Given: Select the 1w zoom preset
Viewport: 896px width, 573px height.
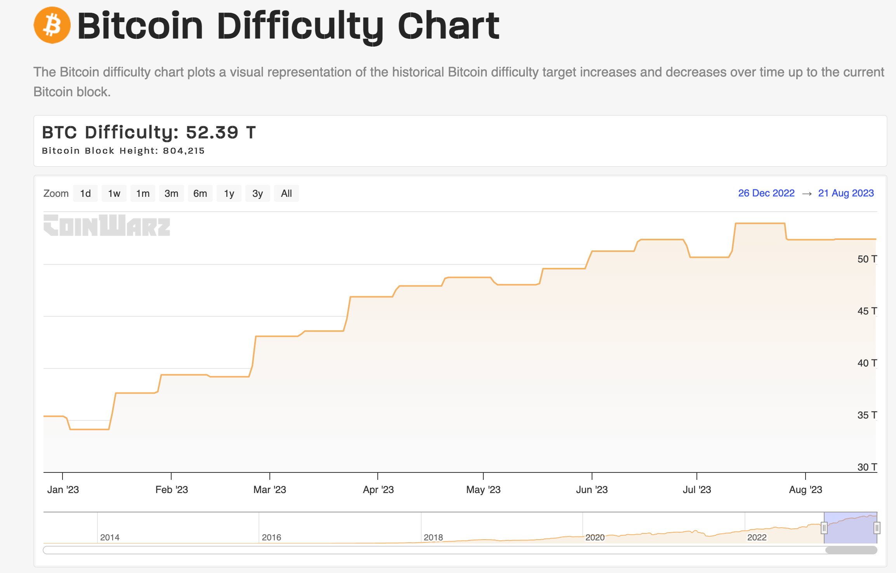Looking at the screenshot, I should [114, 193].
